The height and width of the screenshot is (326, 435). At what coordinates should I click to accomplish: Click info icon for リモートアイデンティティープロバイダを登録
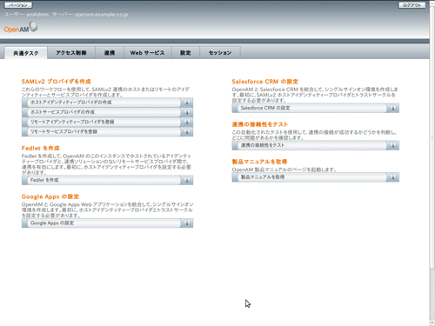click(x=187, y=122)
